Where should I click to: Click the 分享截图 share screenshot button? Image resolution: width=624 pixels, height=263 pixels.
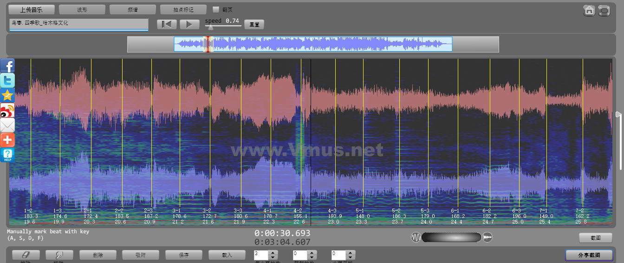point(589,255)
